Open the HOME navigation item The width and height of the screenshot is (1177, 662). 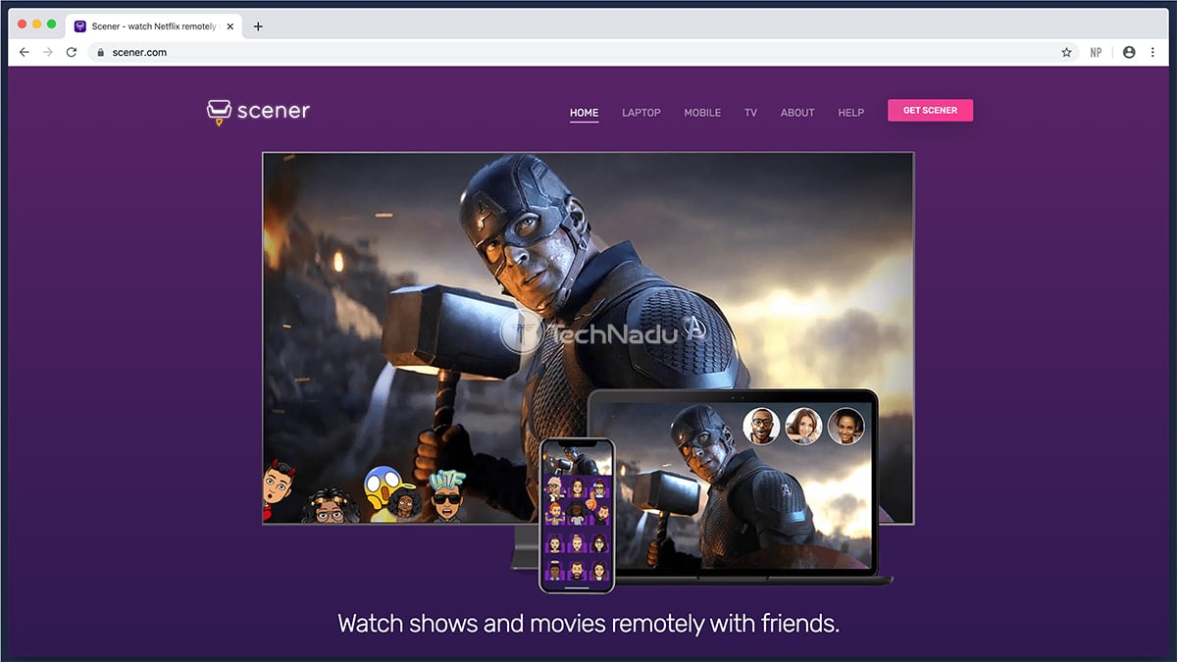584,113
